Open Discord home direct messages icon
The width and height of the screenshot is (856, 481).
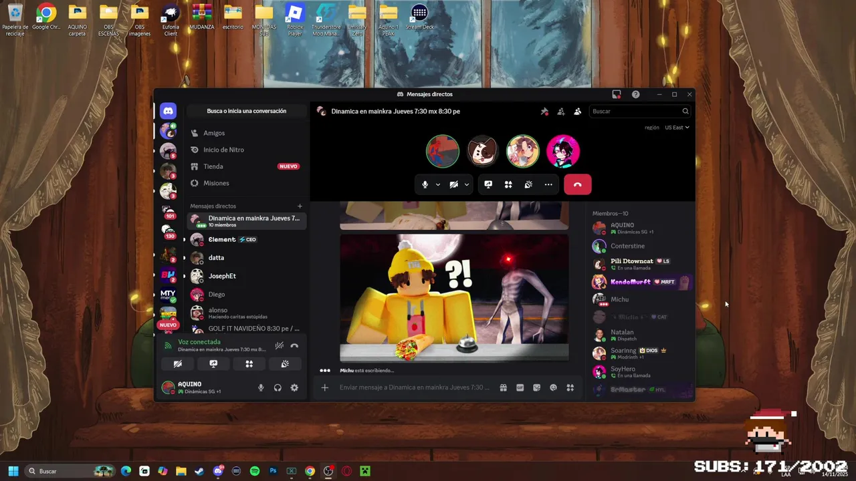click(x=168, y=111)
